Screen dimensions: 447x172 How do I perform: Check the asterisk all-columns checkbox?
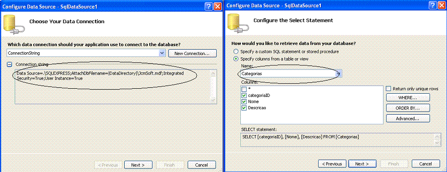[244, 89]
